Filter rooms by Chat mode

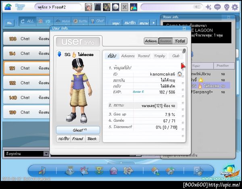[97, 21]
